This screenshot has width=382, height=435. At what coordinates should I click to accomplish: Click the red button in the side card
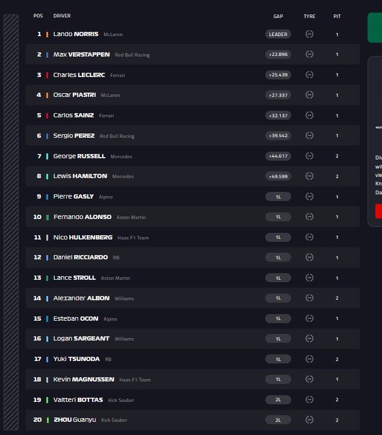pyautogui.click(x=378, y=211)
